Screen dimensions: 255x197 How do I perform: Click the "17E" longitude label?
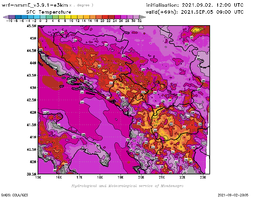click(79, 177)
